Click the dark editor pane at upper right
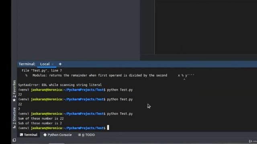This screenshot has width=257, height=144. click(206, 27)
